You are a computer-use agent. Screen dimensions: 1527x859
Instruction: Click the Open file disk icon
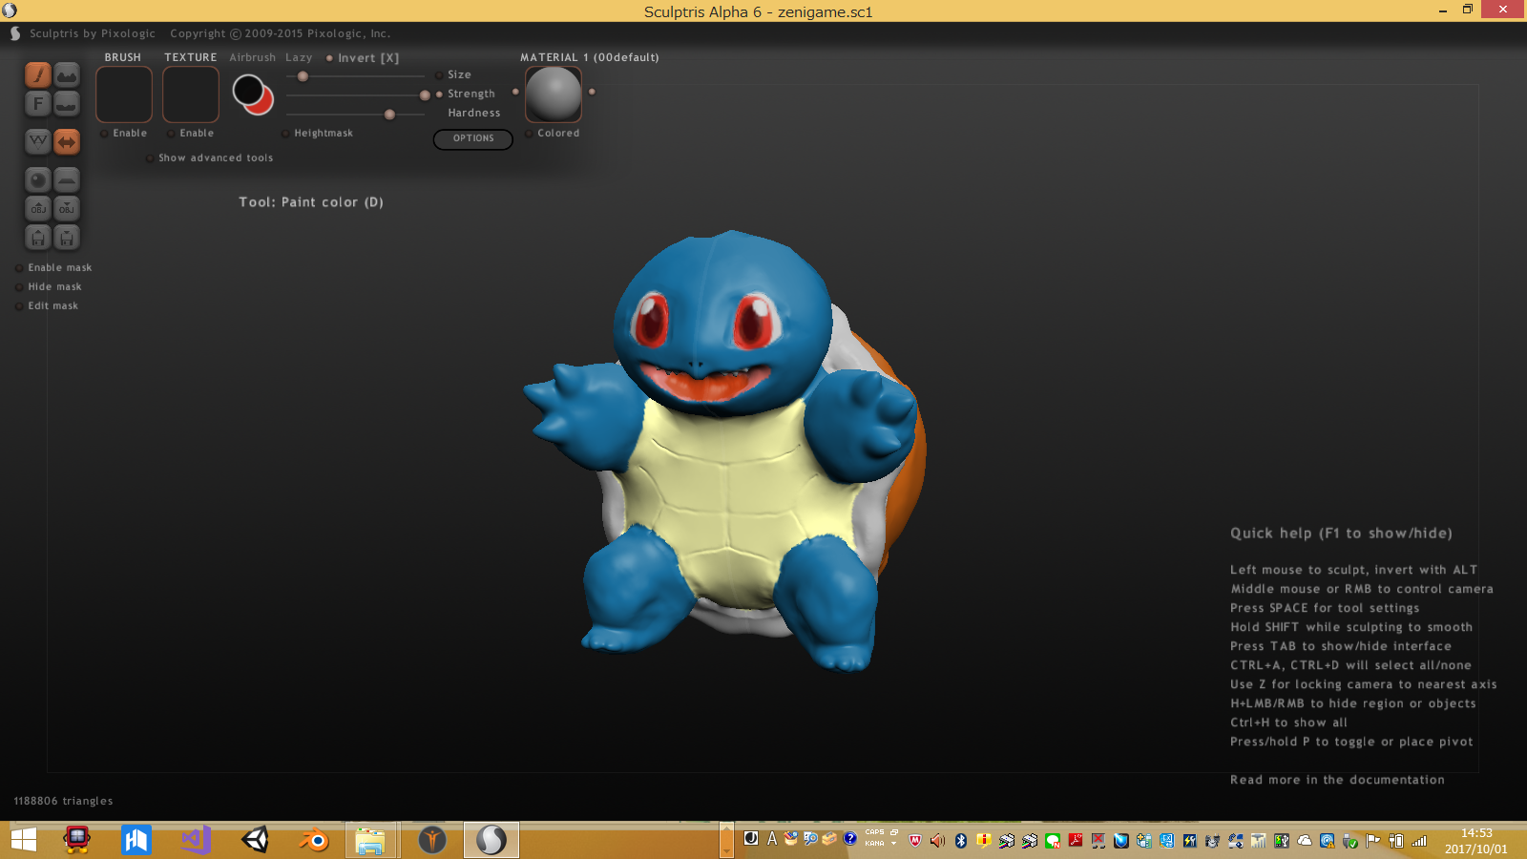pyautogui.click(x=37, y=237)
